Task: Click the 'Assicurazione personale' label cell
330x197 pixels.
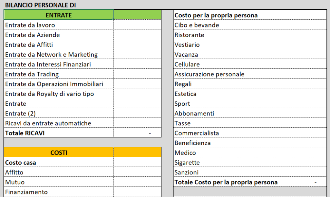Action: pyautogui.click(x=227, y=74)
